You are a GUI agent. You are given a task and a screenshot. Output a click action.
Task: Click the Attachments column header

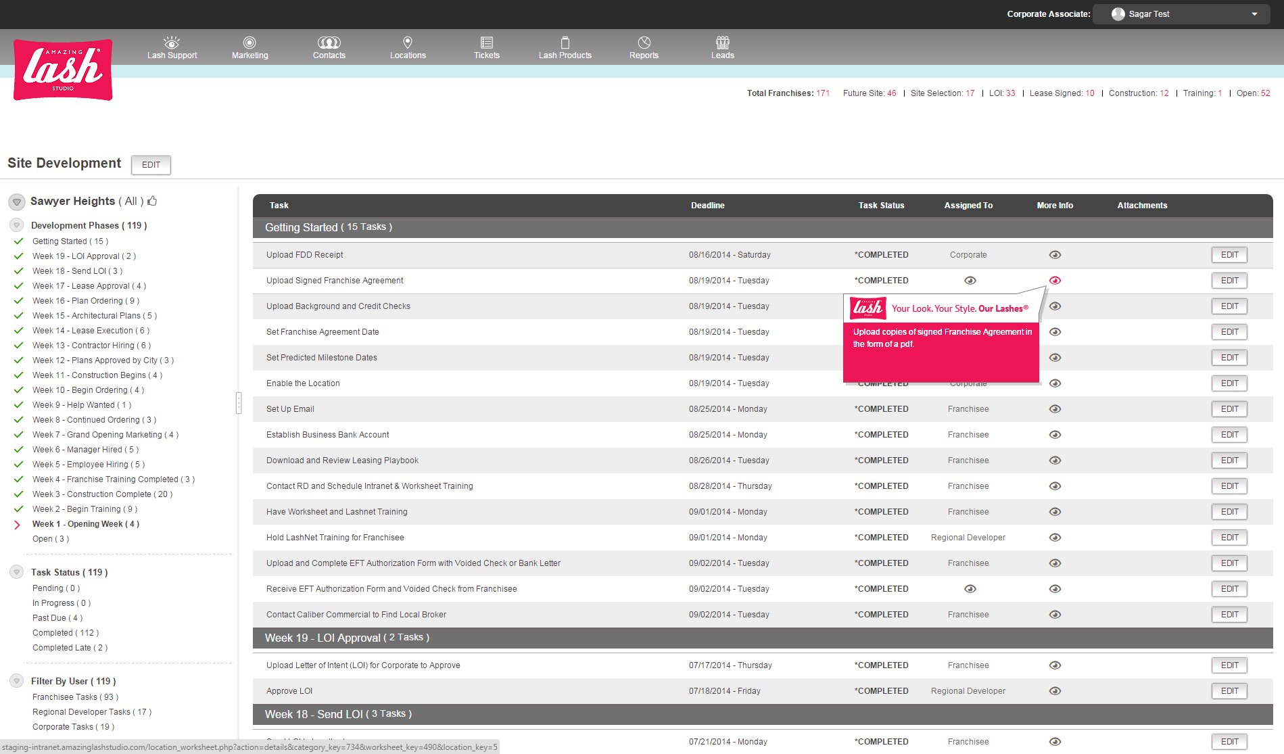tap(1142, 206)
